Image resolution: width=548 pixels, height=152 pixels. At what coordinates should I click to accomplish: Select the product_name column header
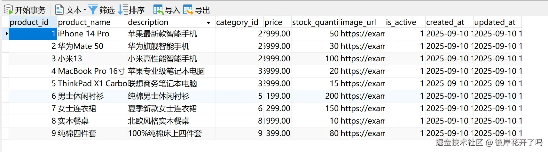point(92,22)
